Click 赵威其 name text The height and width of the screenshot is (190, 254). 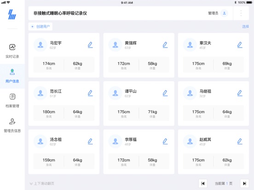(205, 140)
